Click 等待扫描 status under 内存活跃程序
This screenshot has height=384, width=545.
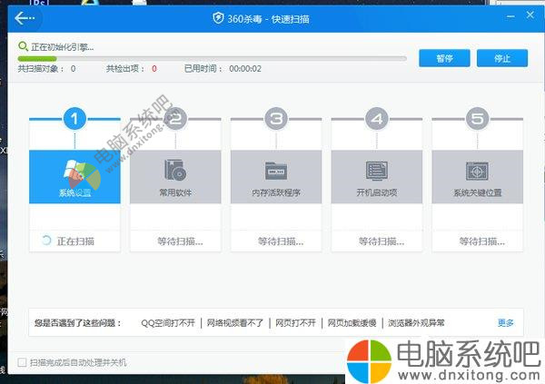click(281, 241)
